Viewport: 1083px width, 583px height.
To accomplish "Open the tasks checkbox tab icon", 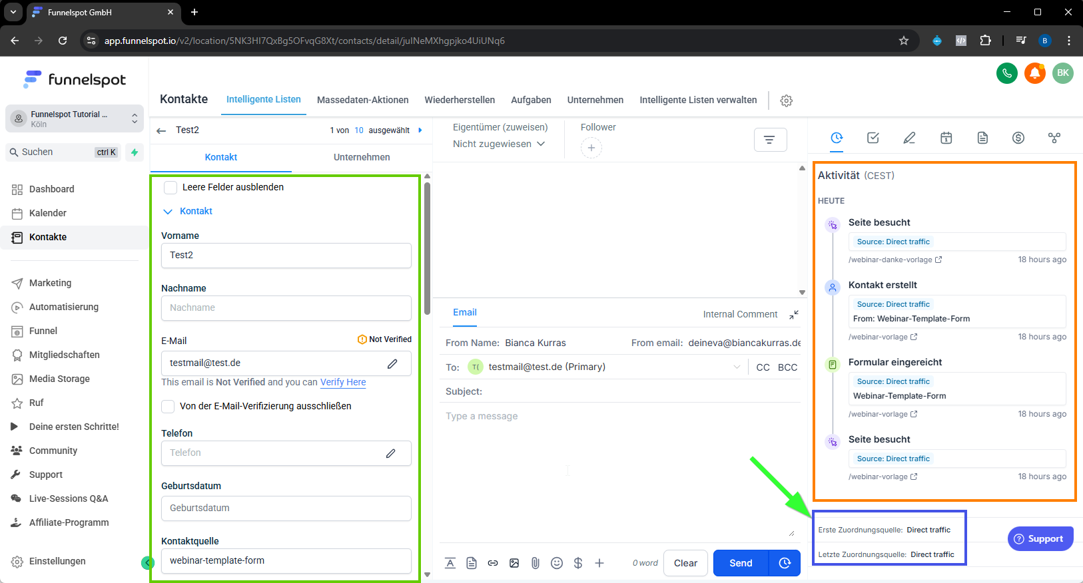I will (873, 138).
